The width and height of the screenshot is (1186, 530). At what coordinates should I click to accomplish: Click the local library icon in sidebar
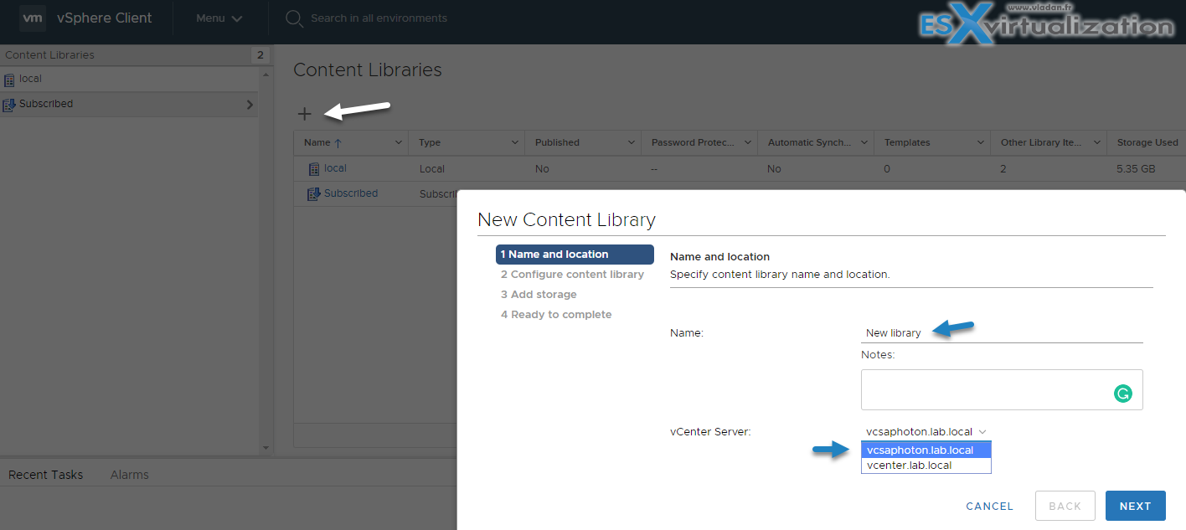coord(9,80)
